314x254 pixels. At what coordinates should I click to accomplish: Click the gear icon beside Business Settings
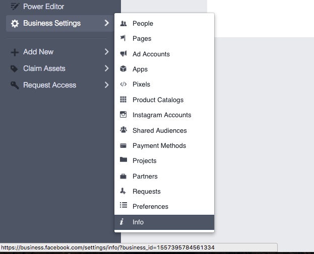tap(15, 24)
